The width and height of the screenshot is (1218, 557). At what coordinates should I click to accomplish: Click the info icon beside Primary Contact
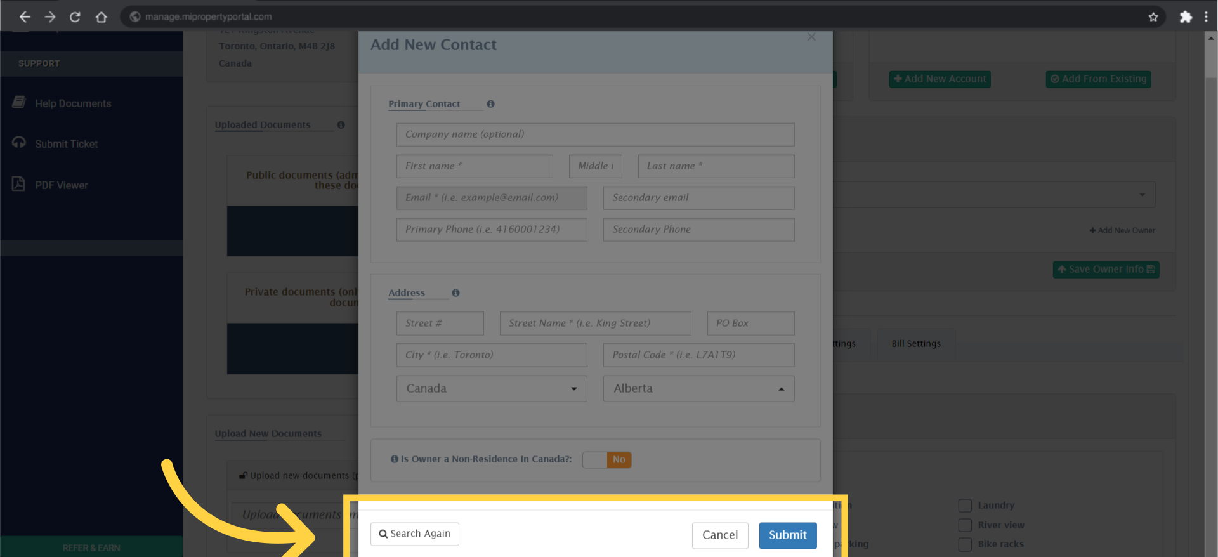point(490,104)
